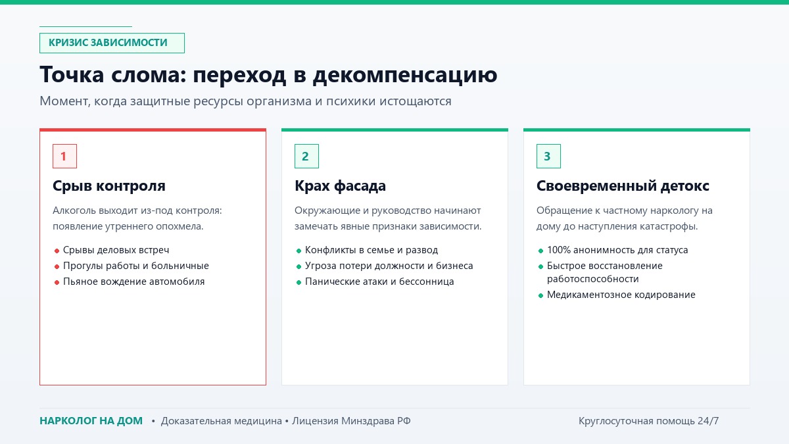
Task: Click the text 'Окружающие и руководство начинают'
Action: pos(388,210)
